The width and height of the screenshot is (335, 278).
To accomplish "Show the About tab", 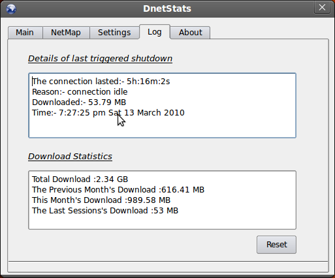I will (191, 33).
